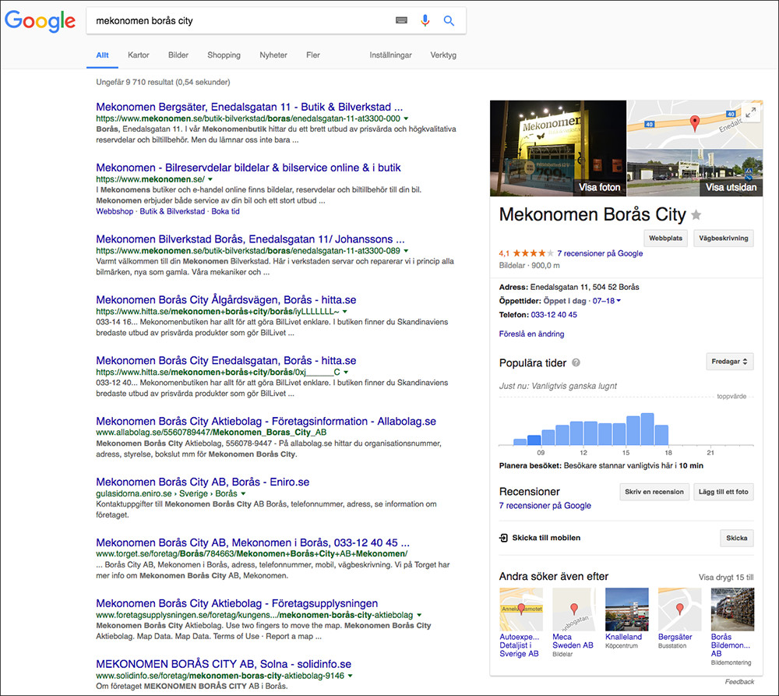The image size is (779, 696).
Task: Click the Vägbeskrivning button
Action: 724,238
